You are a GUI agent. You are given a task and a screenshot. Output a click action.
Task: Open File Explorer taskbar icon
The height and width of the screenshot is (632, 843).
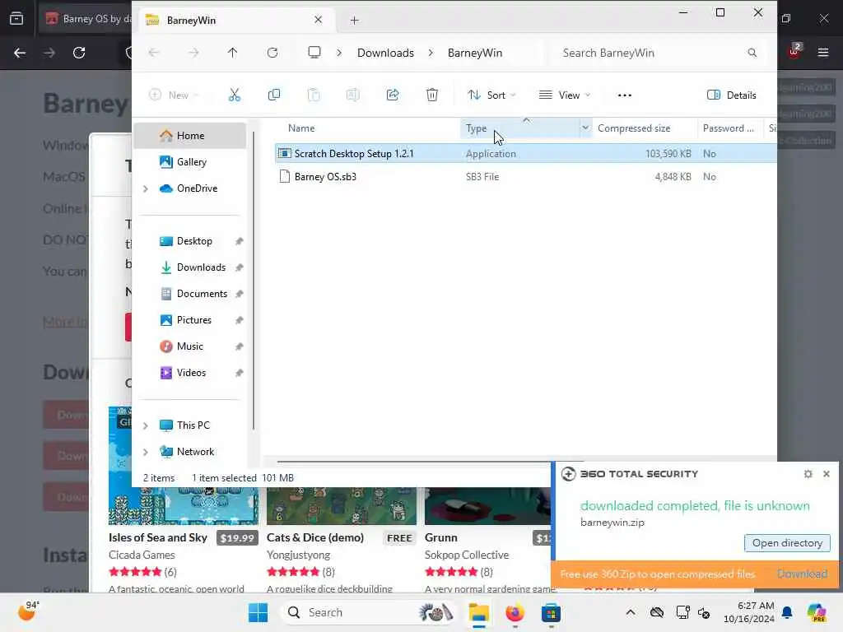(x=478, y=612)
